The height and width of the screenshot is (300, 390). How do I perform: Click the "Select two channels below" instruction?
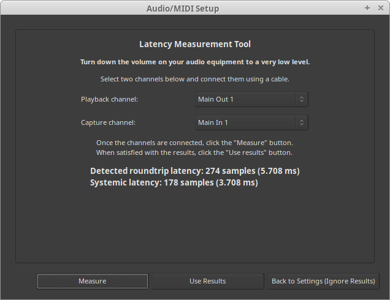[195, 79]
